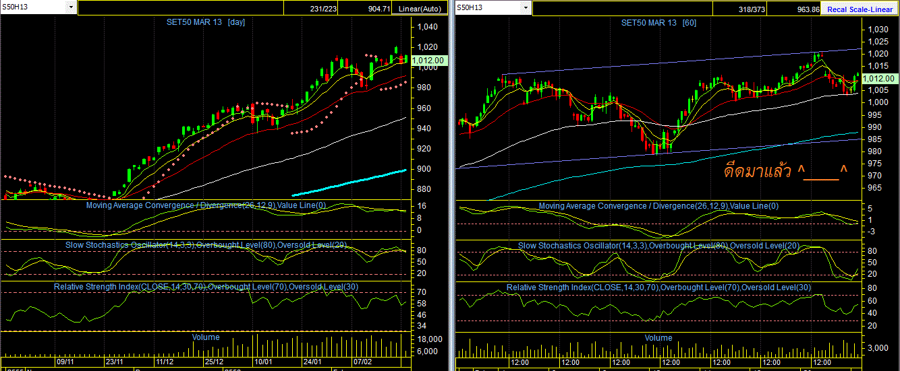Click the 25/12 date on the day axis
This screenshot has width=900, height=371.
pos(214,362)
